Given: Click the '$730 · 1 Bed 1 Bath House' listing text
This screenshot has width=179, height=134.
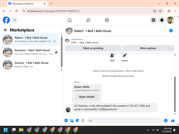Looking at the screenshot, I should [85, 43].
